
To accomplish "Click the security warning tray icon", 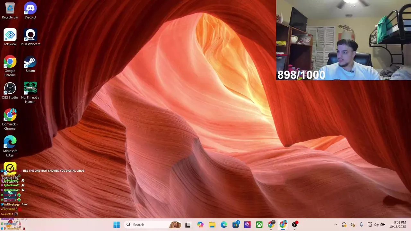I will pos(353,225).
